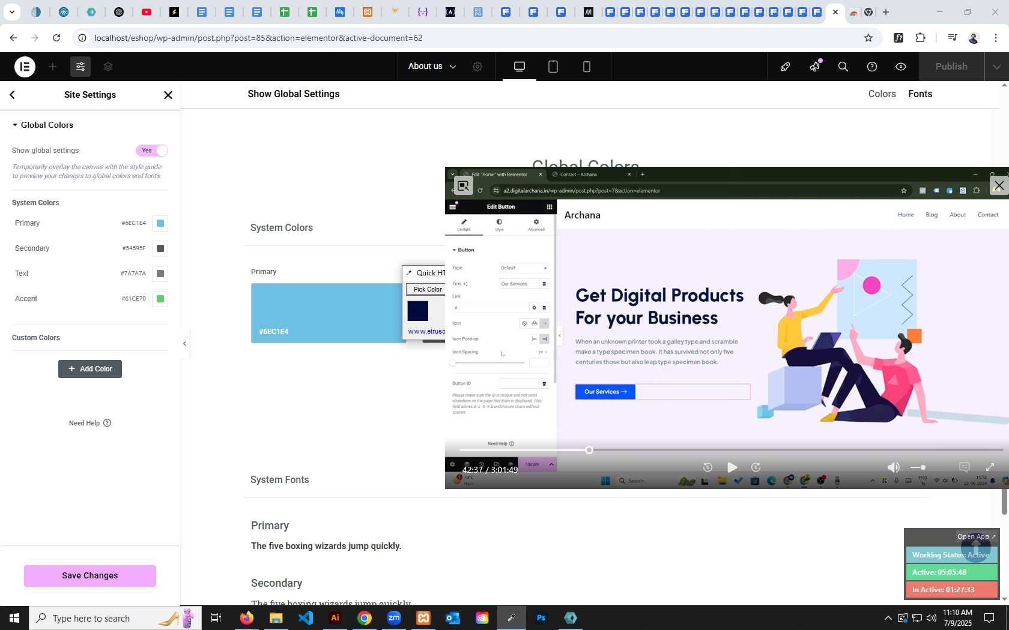1009x630 pixels.
Task: Open the help question mark icon
Action: pos(872,67)
